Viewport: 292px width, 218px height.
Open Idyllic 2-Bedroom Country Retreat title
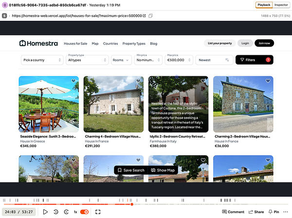(x=178, y=136)
